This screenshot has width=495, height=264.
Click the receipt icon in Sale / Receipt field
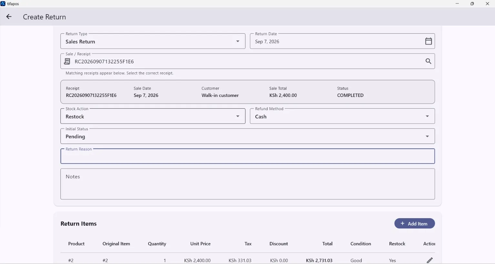click(67, 61)
